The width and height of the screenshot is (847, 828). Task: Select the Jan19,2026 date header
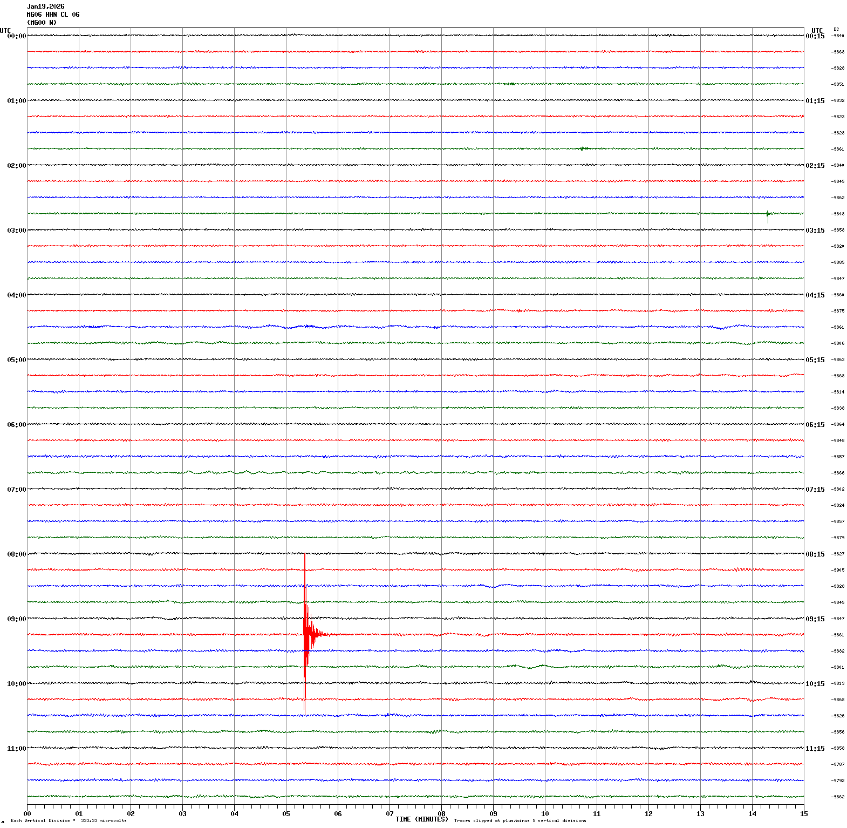46,6
